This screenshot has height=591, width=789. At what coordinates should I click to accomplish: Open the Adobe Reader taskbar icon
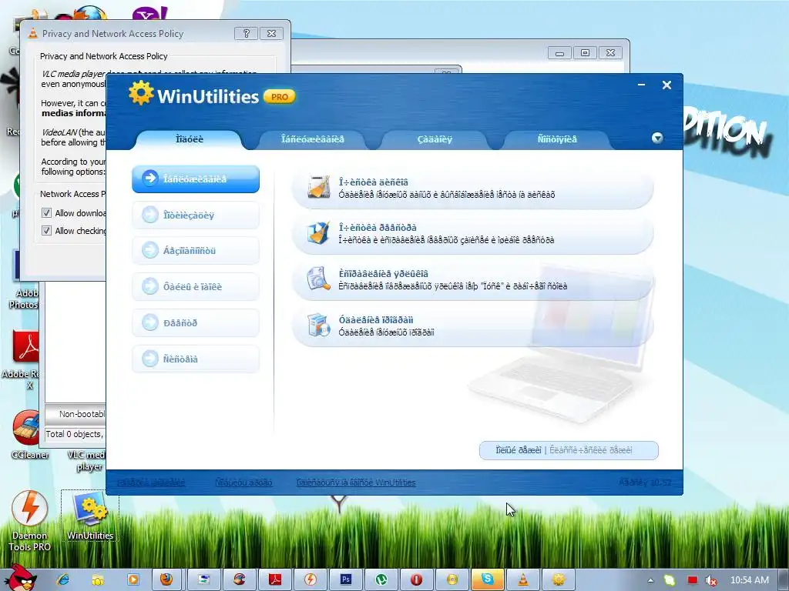[x=275, y=579]
